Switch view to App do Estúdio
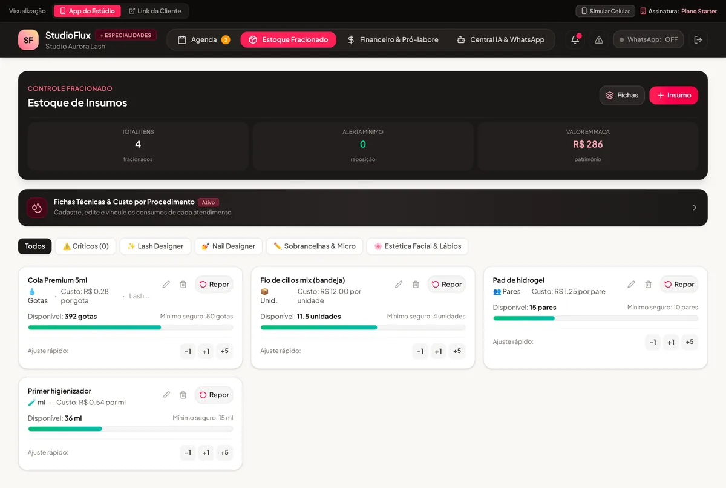The image size is (726, 488). (87, 11)
